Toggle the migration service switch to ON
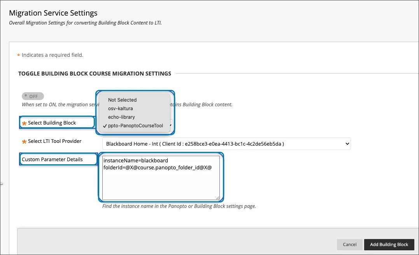The height and width of the screenshot is (255, 419). click(33, 96)
